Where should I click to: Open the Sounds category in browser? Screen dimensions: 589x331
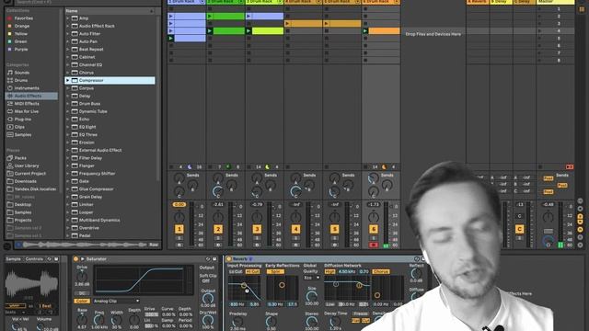click(x=22, y=73)
